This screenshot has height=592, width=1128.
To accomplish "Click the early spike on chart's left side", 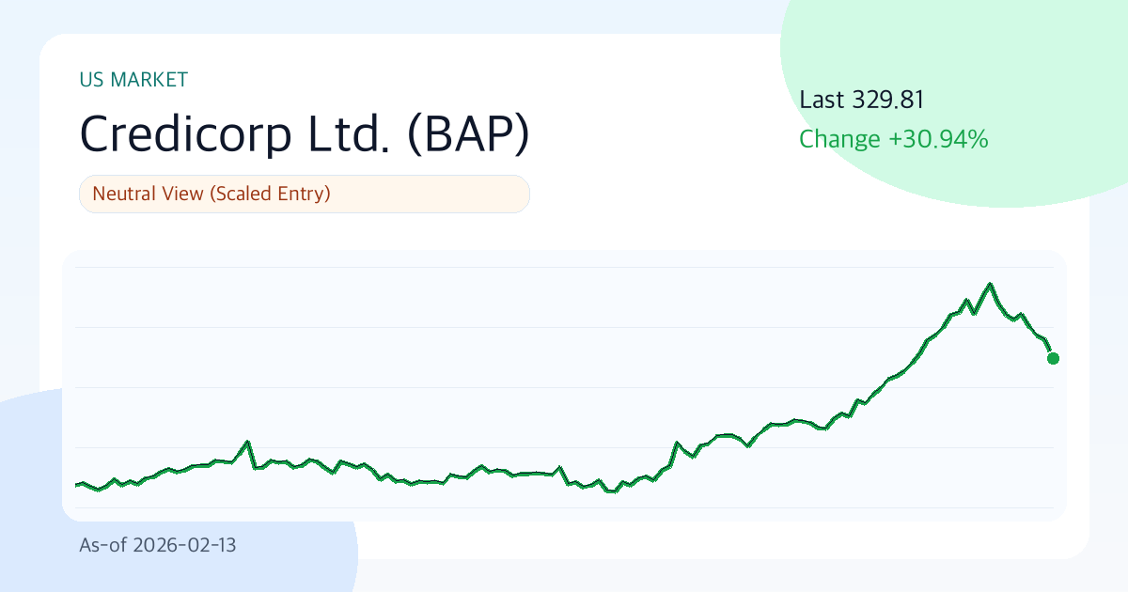I will pyautogui.click(x=247, y=441).
